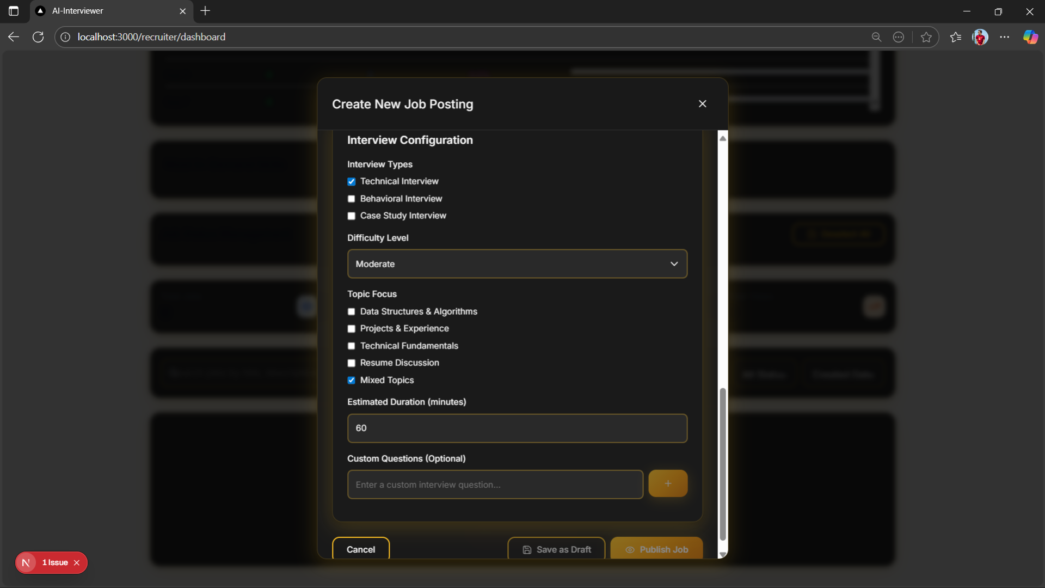The image size is (1045, 588).
Task: Close the Create New Job Posting dialog
Action: (x=702, y=103)
